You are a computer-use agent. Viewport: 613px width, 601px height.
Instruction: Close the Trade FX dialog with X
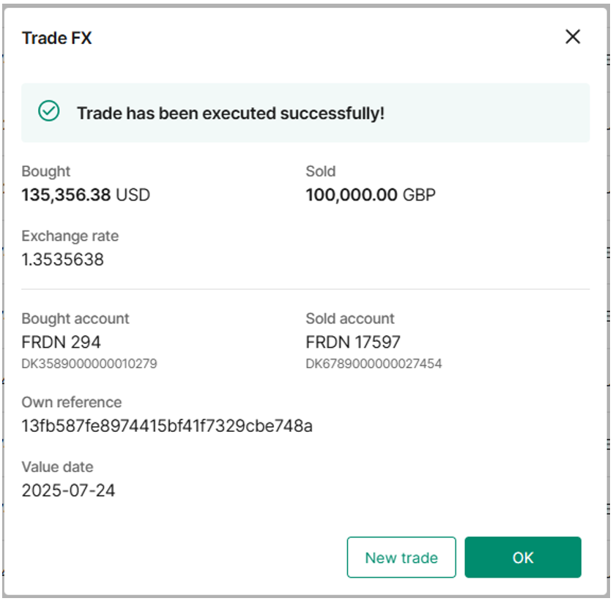click(x=572, y=37)
